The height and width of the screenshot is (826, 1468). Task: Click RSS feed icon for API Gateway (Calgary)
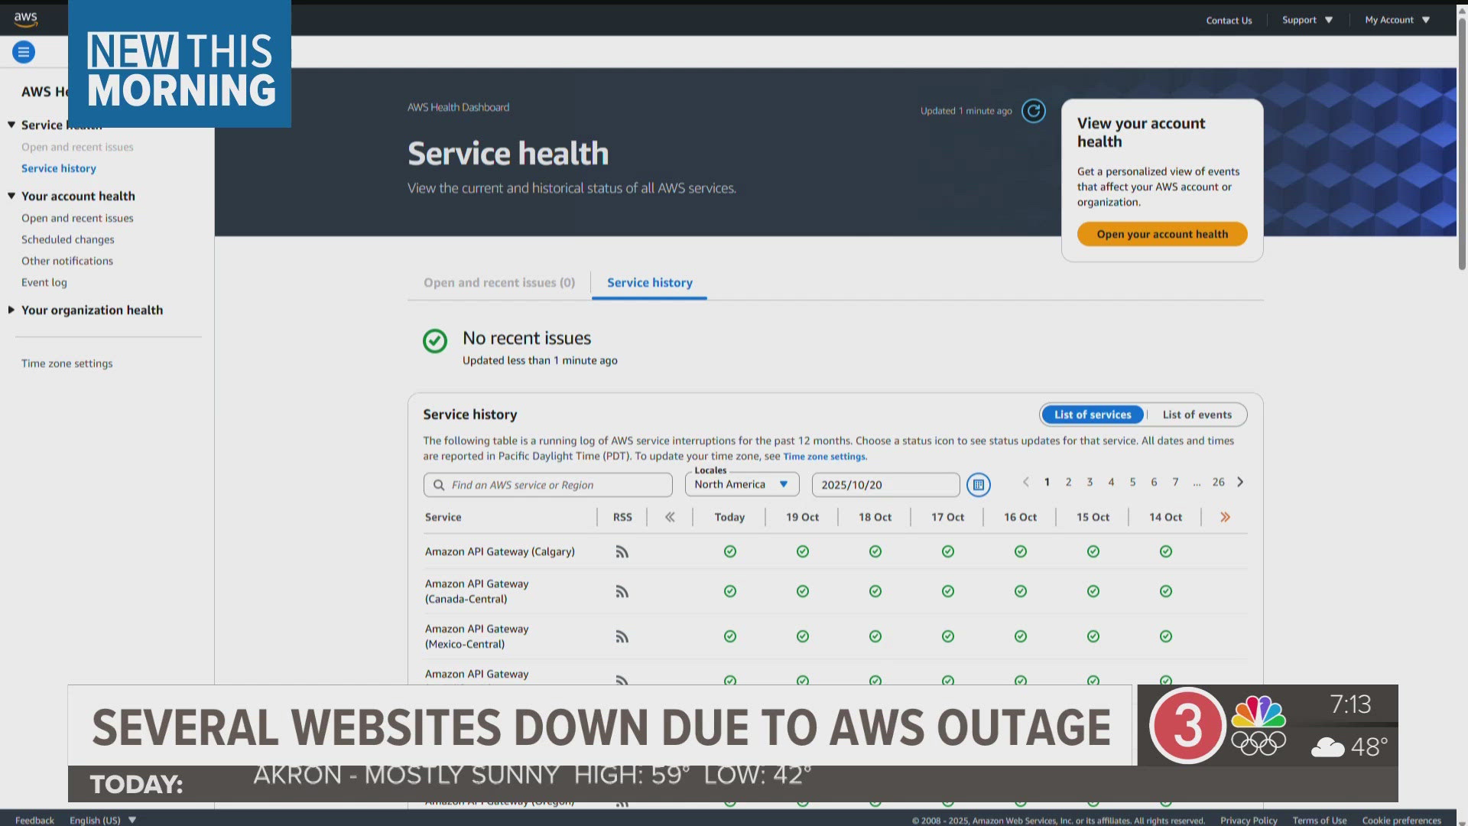coord(622,551)
